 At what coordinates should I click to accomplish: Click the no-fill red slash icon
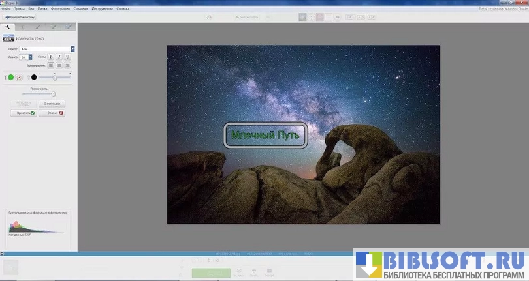pos(19,78)
